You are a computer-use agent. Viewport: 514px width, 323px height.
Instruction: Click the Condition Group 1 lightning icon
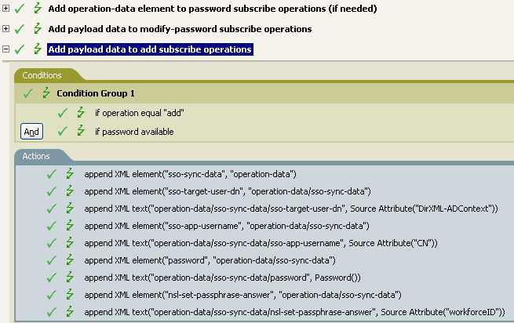click(46, 93)
